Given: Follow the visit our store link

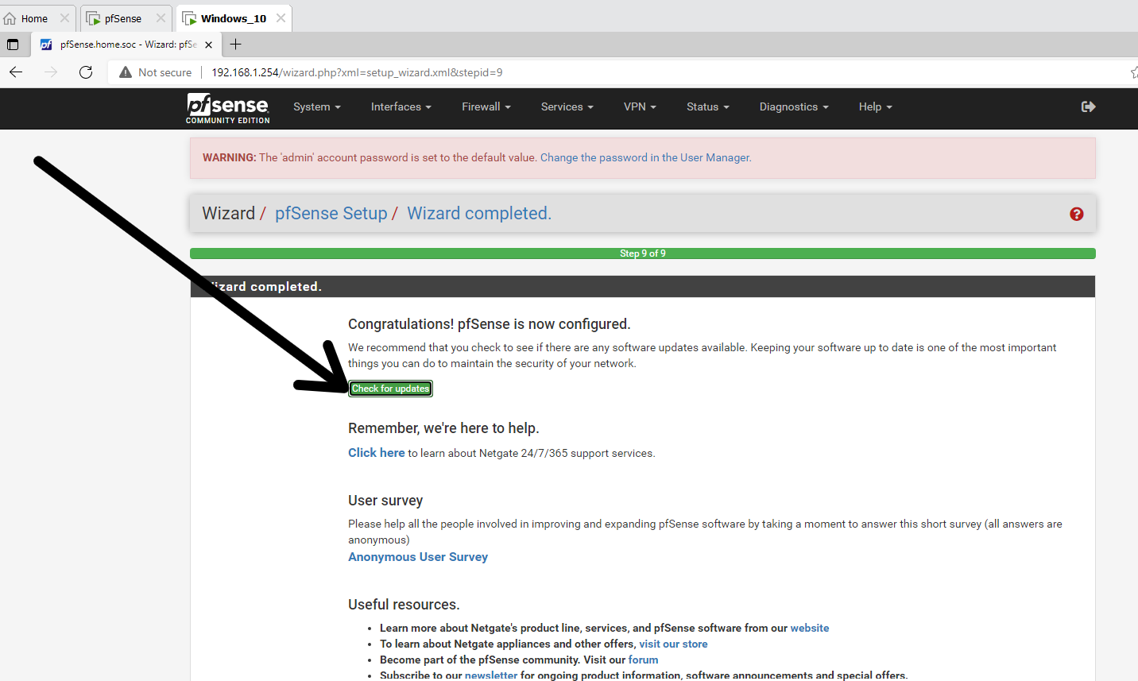Looking at the screenshot, I should click(673, 644).
